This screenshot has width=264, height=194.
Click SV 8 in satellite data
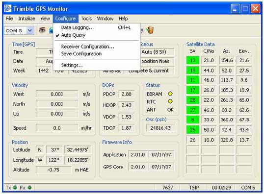[193, 120]
